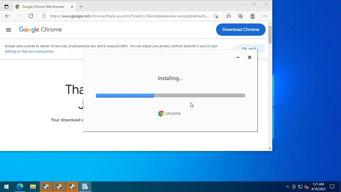Open the tab actions menu icon
The width and height of the screenshot is (341, 192).
(6, 7)
